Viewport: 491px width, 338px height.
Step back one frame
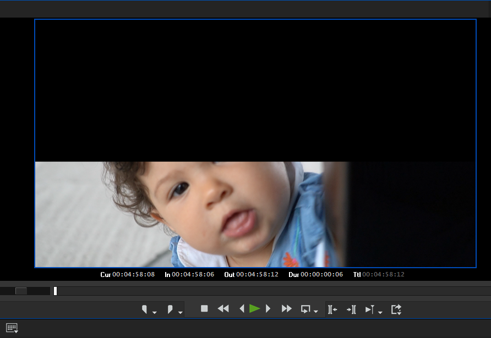tap(242, 309)
